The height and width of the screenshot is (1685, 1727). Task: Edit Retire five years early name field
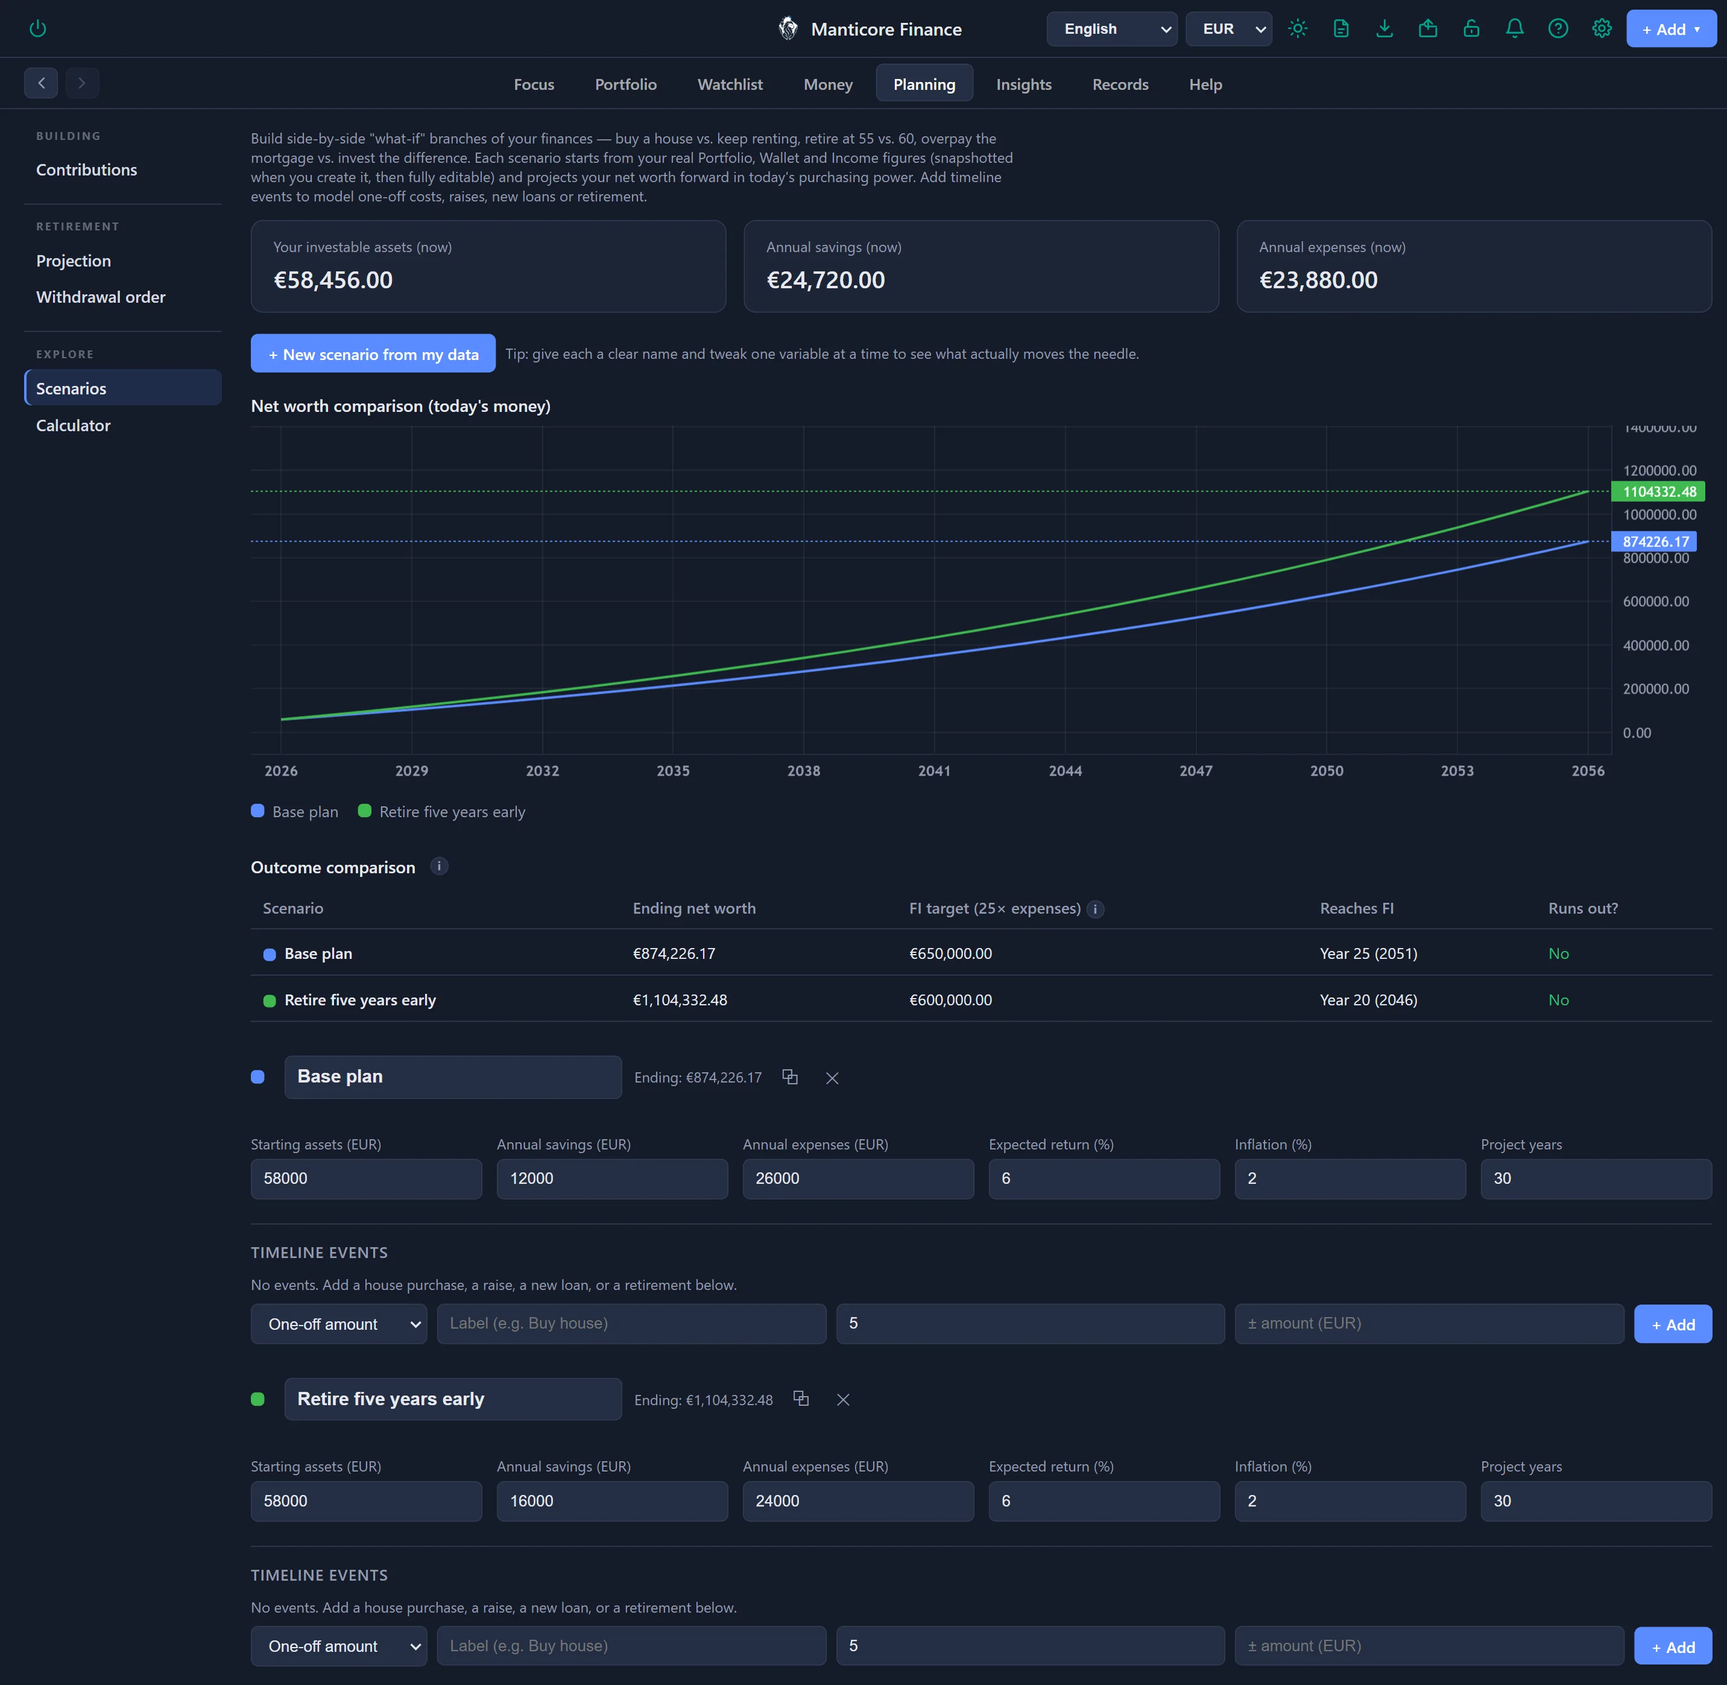[x=453, y=1399]
